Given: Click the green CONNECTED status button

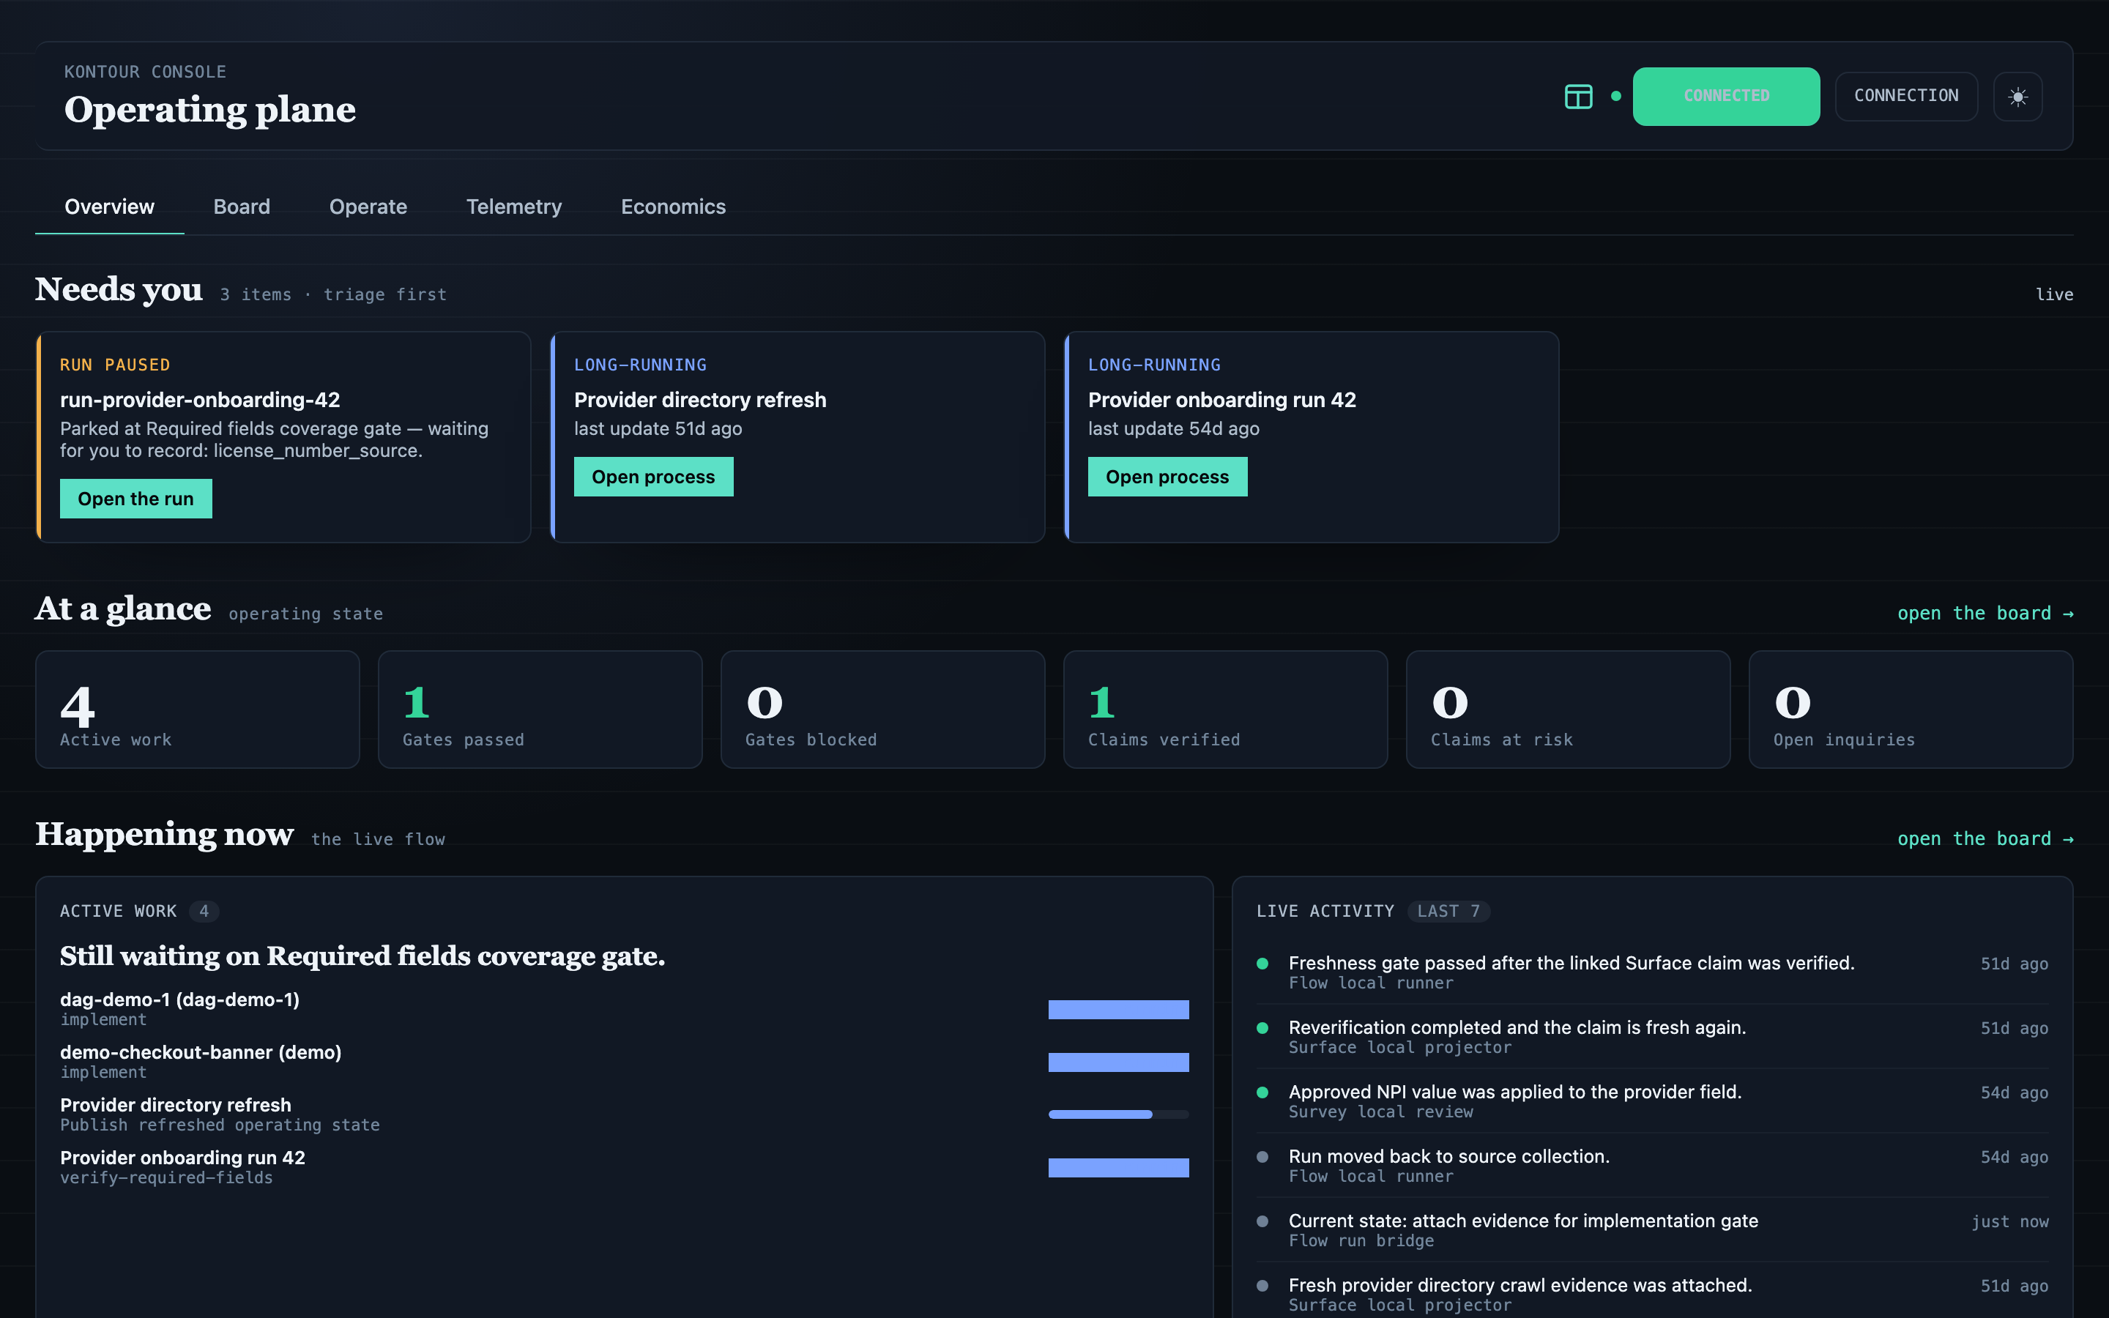Looking at the screenshot, I should 1725,96.
